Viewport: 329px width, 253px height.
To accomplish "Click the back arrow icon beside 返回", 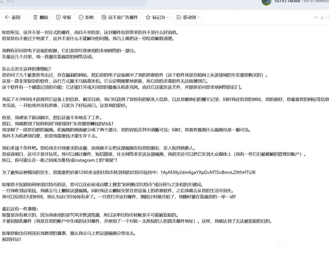I will [7, 17].
